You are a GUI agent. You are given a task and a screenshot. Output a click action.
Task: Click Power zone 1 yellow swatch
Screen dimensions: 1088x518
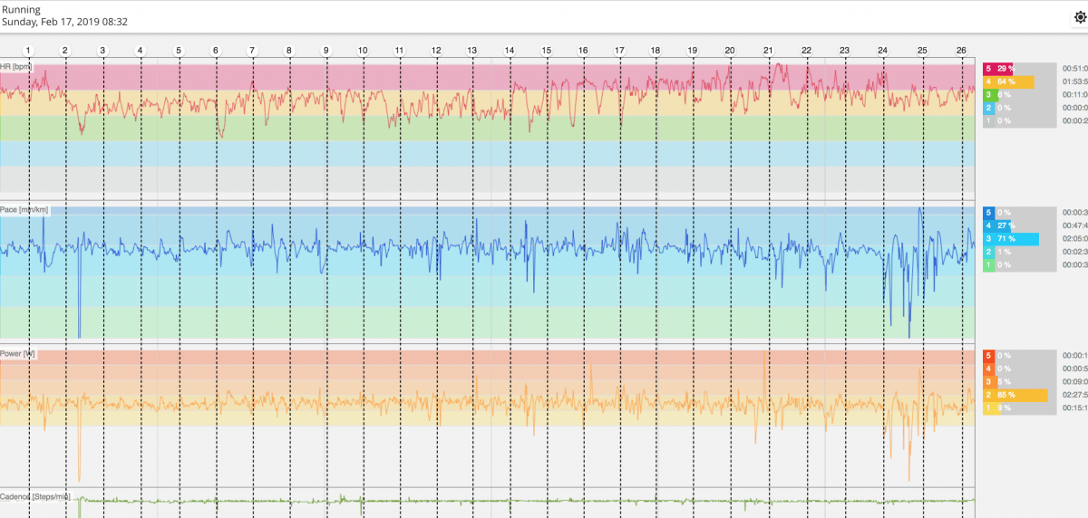[x=988, y=408]
